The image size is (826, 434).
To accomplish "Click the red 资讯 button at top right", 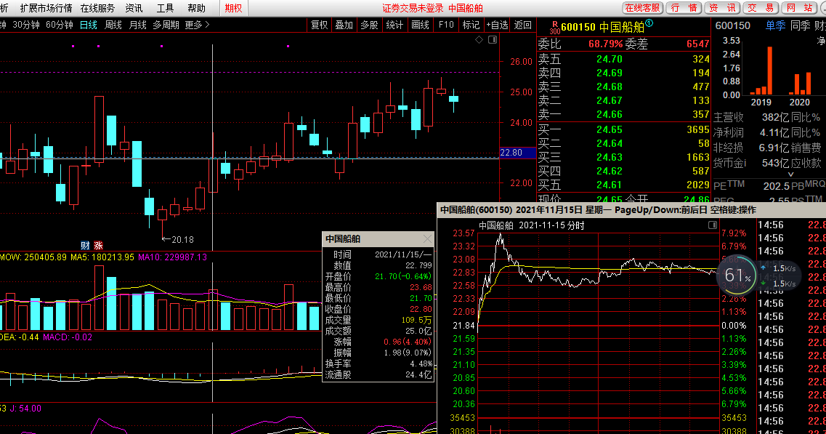I will tap(721, 8).
